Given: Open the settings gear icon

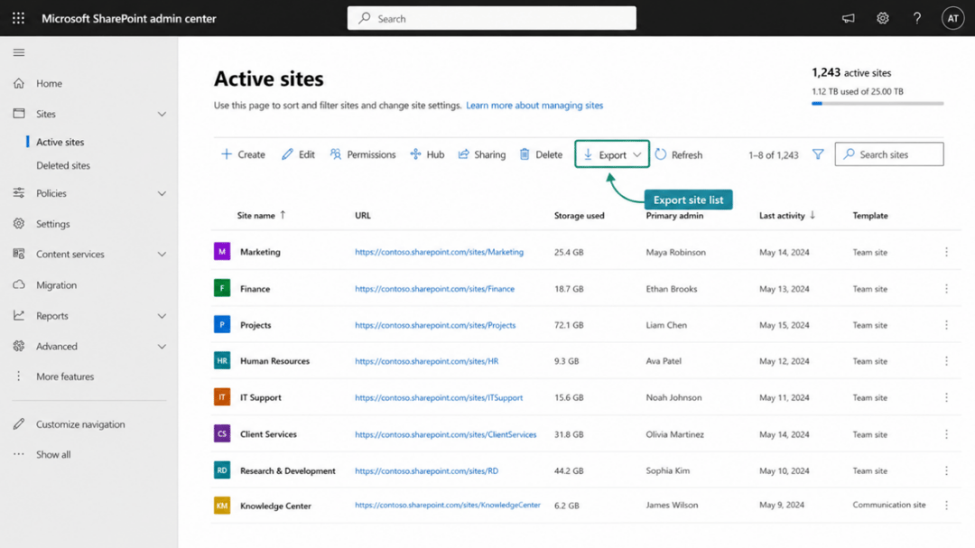Looking at the screenshot, I should [882, 18].
